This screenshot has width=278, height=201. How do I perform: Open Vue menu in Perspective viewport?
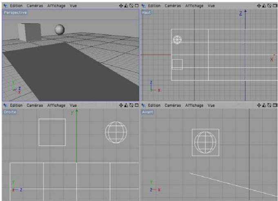click(x=73, y=6)
